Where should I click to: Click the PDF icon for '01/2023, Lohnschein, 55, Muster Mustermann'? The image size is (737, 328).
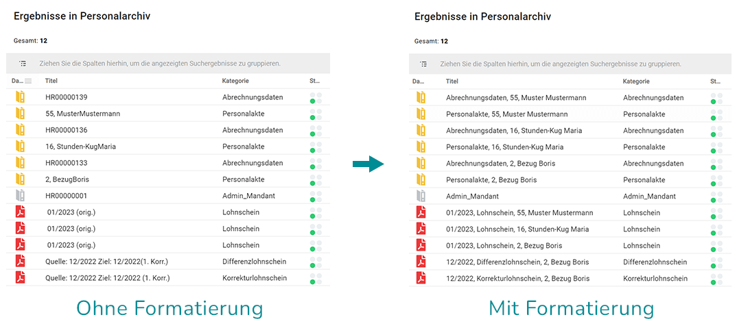pos(421,213)
